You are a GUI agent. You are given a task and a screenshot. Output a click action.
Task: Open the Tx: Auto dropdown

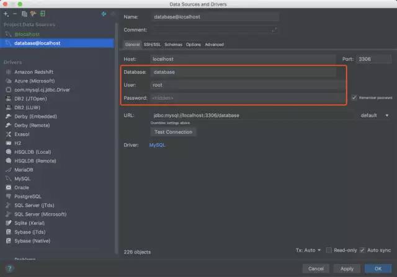tap(308, 250)
